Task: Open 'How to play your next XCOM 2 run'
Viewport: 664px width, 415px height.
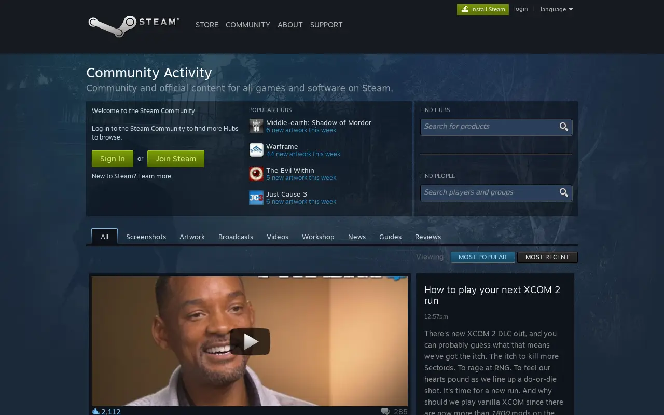Action: (492, 295)
